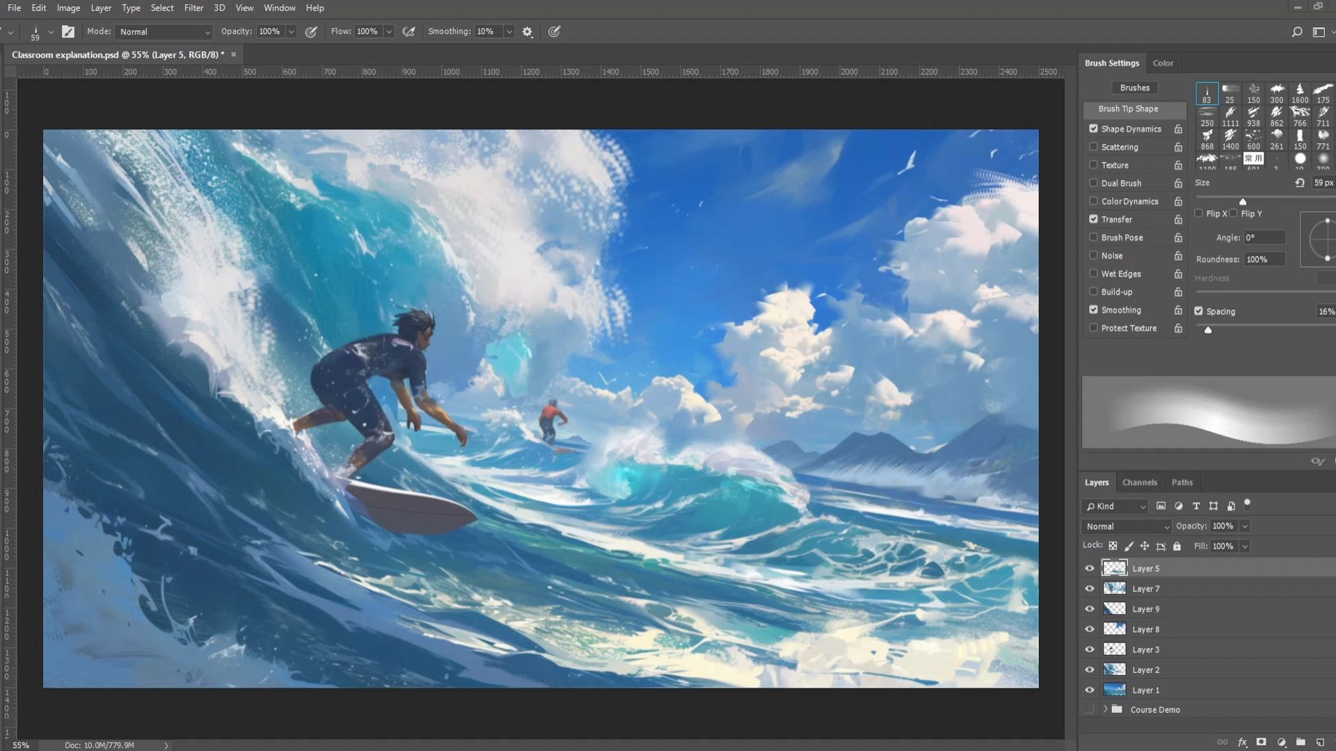The image size is (1336, 751).
Task: Filter layers by adjustment layers icon
Action: 1179,506
